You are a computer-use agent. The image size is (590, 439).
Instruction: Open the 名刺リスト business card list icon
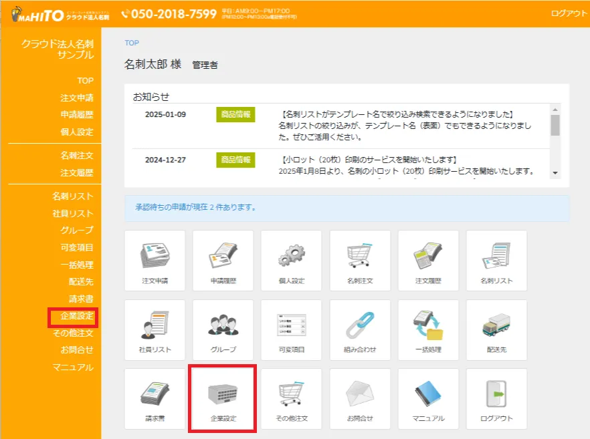496,261
